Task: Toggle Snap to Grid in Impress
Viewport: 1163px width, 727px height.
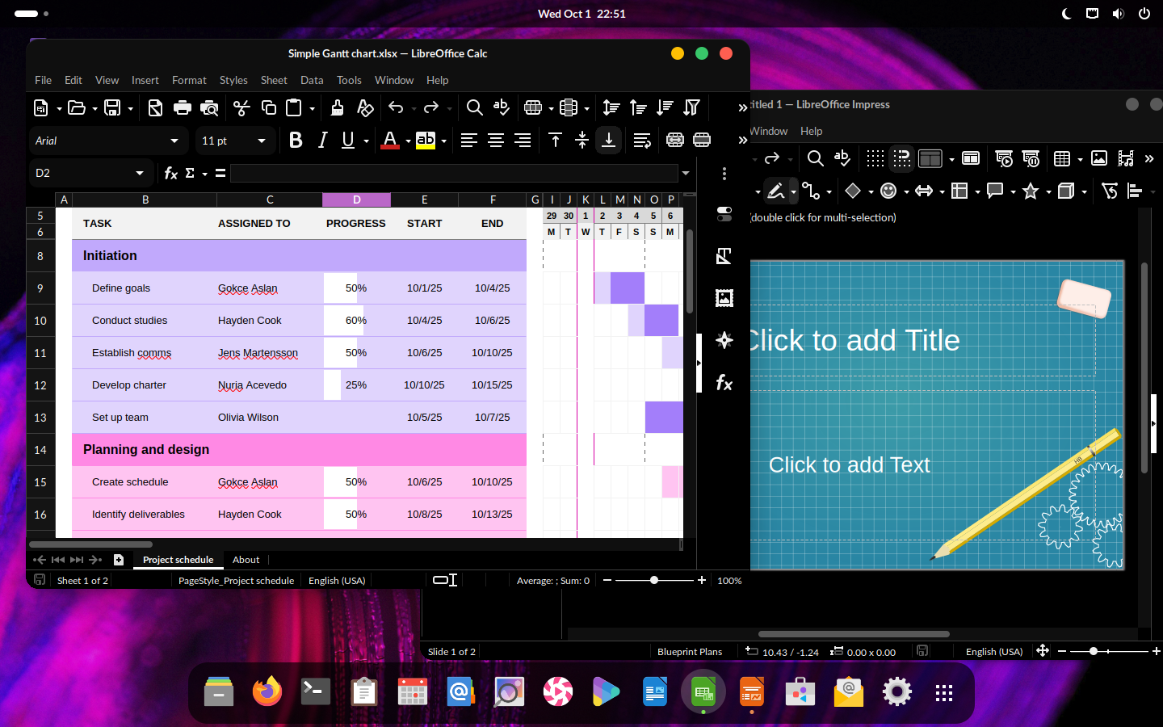Action: click(902, 158)
